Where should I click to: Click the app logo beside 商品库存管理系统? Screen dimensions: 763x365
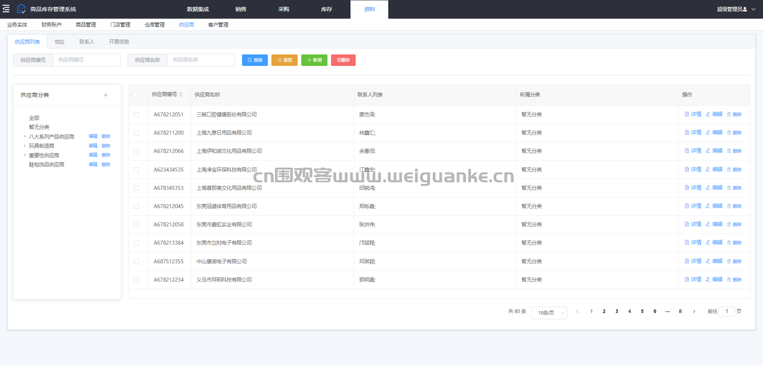(x=21, y=9)
